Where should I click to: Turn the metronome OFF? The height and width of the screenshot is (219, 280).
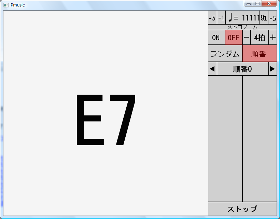click(x=233, y=37)
